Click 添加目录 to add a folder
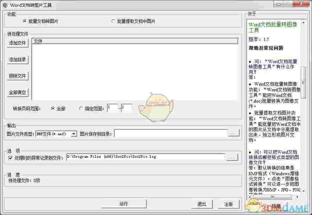Screen dimensions: 312x215 click(17, 59)
